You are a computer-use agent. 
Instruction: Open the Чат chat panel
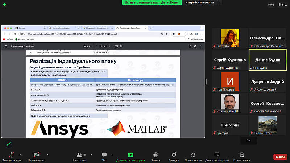pyautogui.click(x=104, y=157)
